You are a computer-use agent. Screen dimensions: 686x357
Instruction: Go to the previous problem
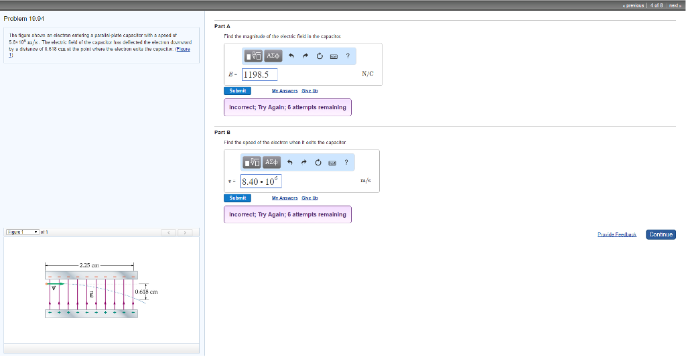tap(633, 5)
